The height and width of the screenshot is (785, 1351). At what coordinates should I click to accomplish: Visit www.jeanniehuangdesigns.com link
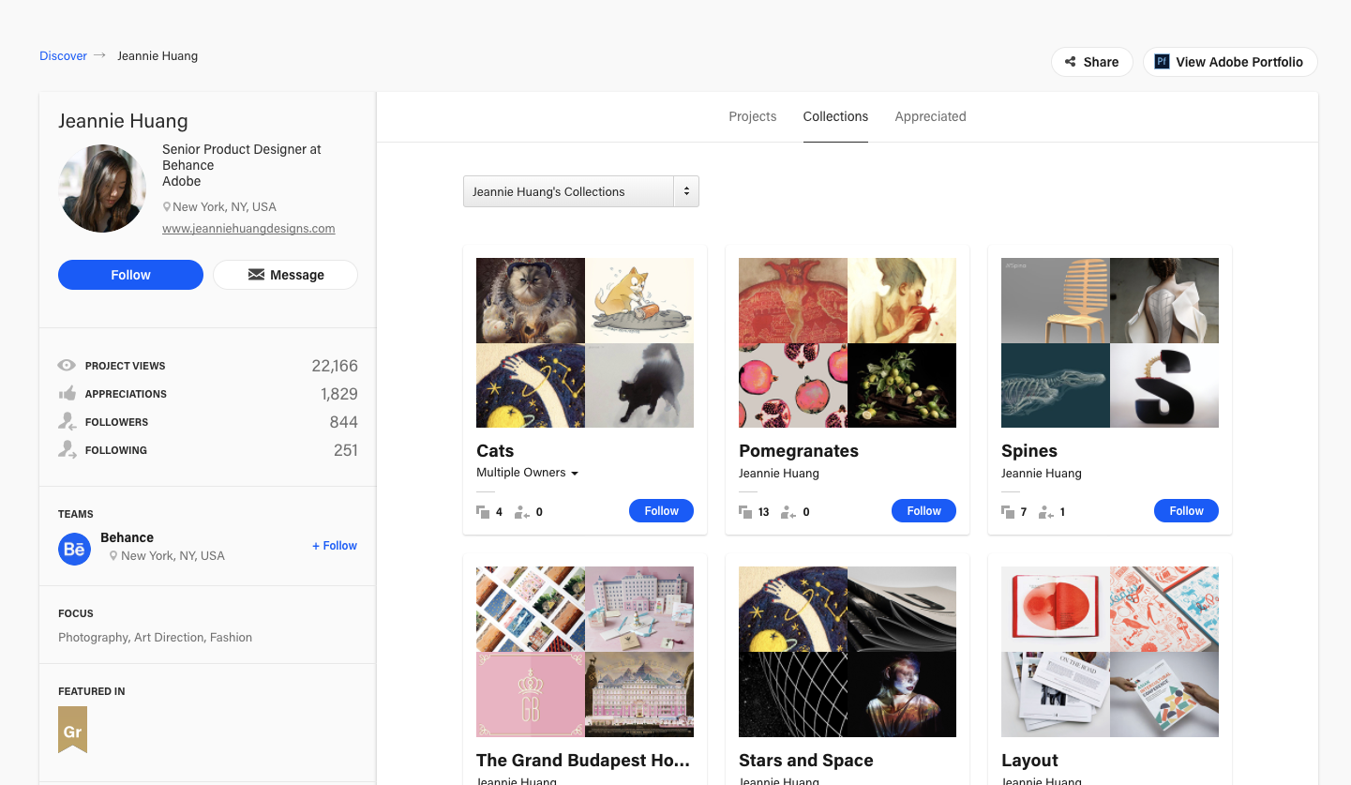248,229
